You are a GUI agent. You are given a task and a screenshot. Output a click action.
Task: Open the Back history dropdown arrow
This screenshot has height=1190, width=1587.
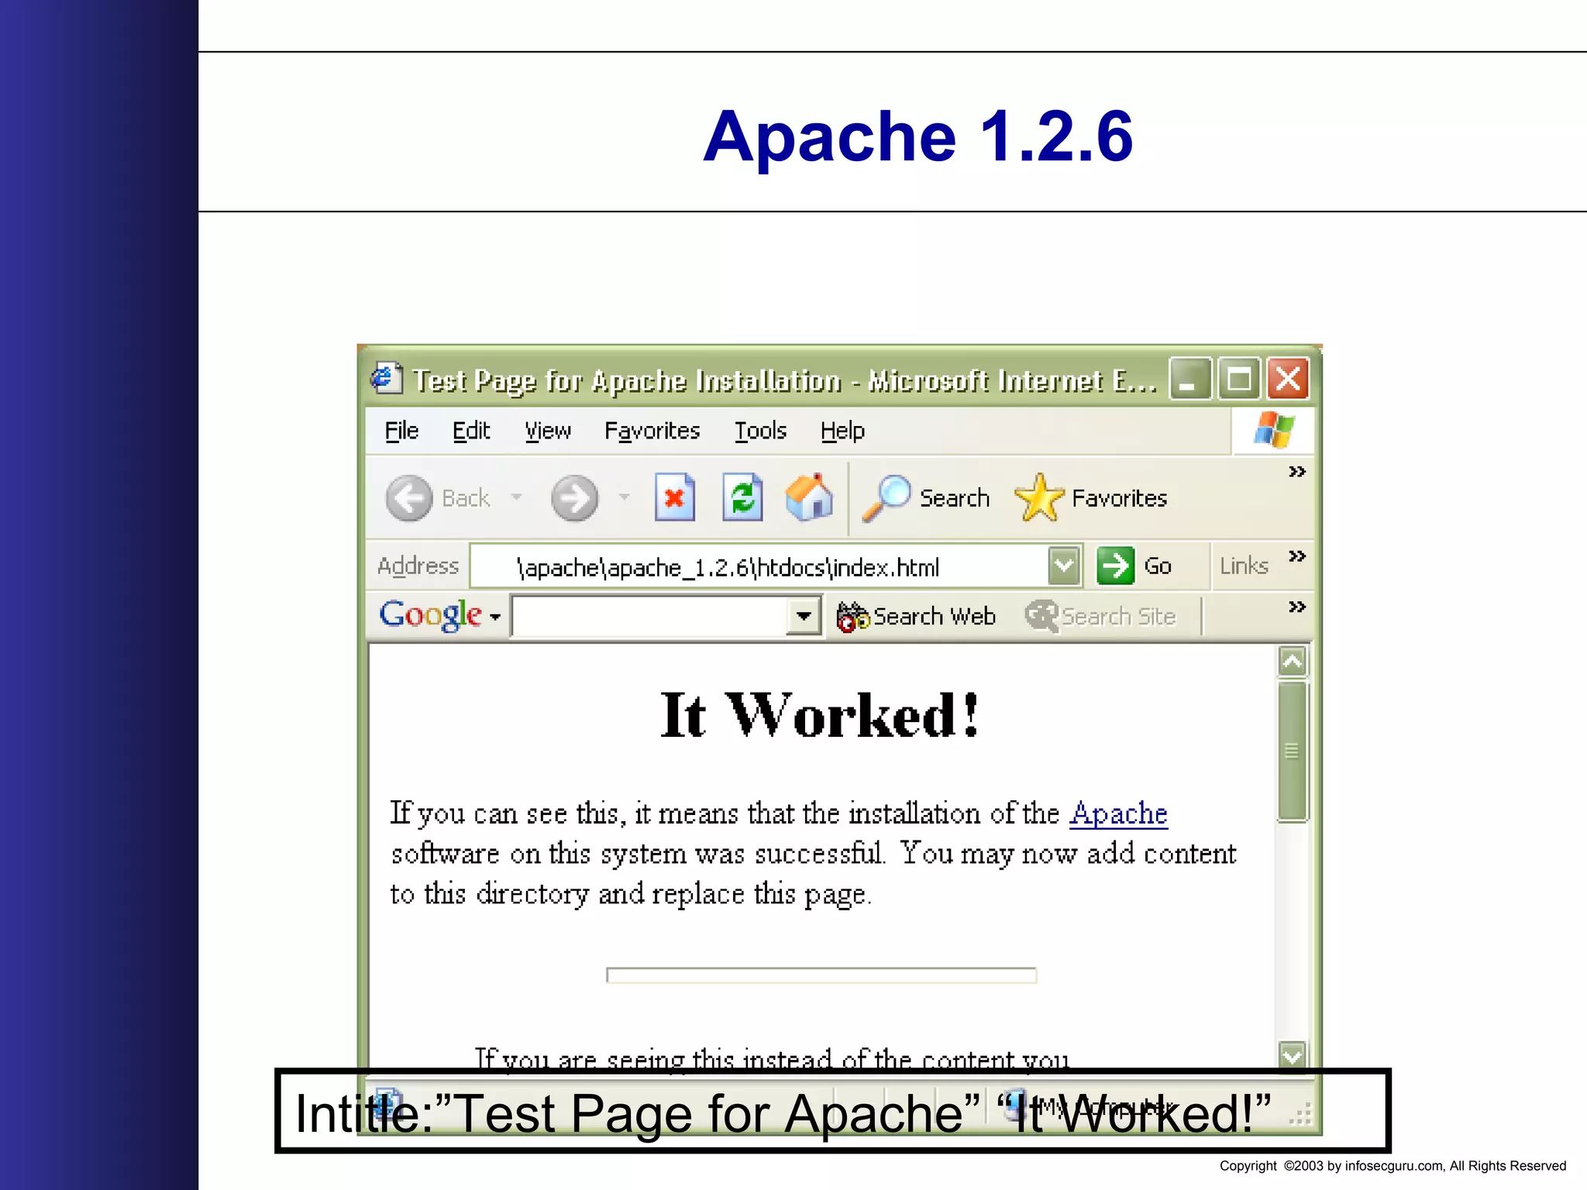516,497
